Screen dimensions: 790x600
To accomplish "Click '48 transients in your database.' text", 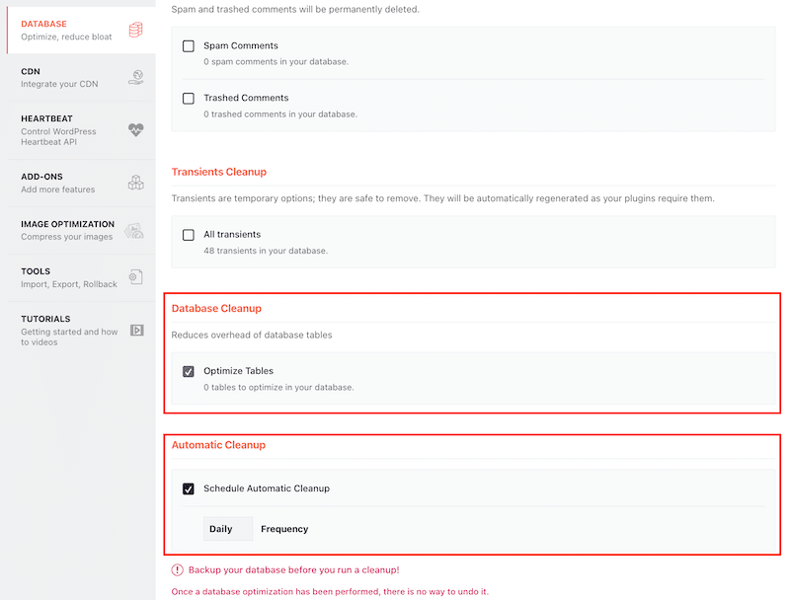I will pos(266,251).
